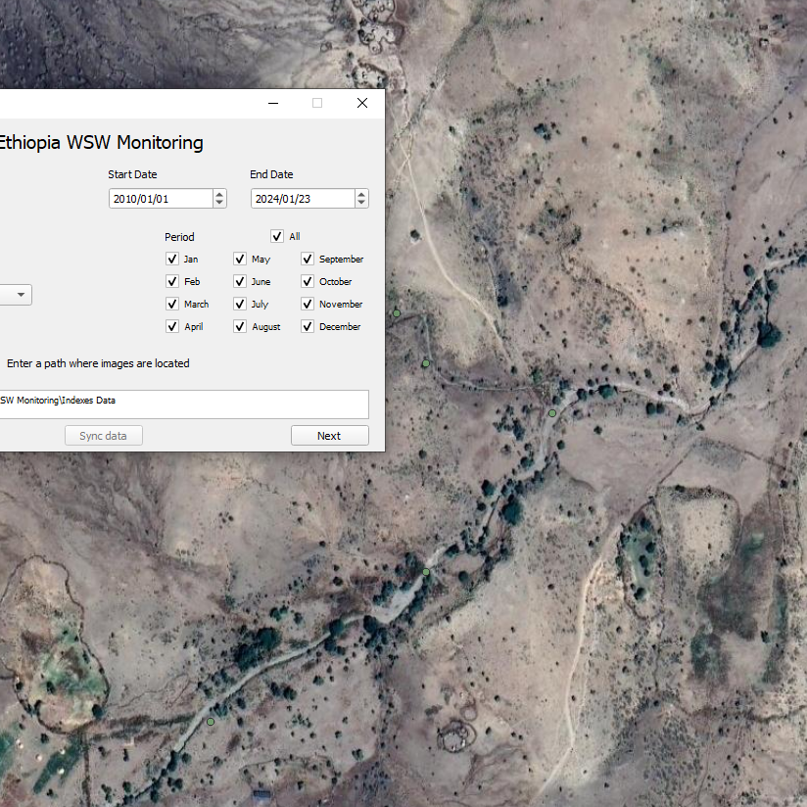Toggle the May checkbox
The width and height of the screenshot is (807, 807).
click(240, 260)
